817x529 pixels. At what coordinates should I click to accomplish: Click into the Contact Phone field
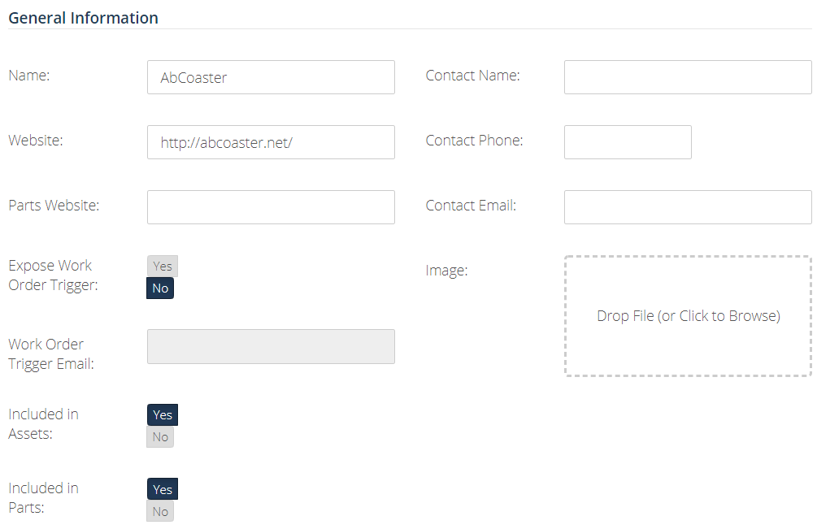coord(628,142)
